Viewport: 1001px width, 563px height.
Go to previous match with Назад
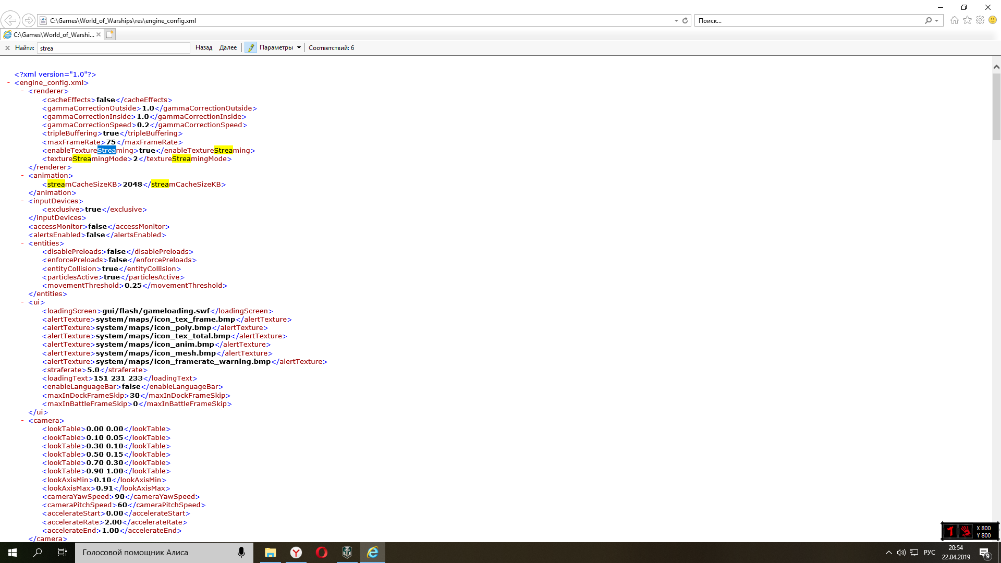click(204, 47)
